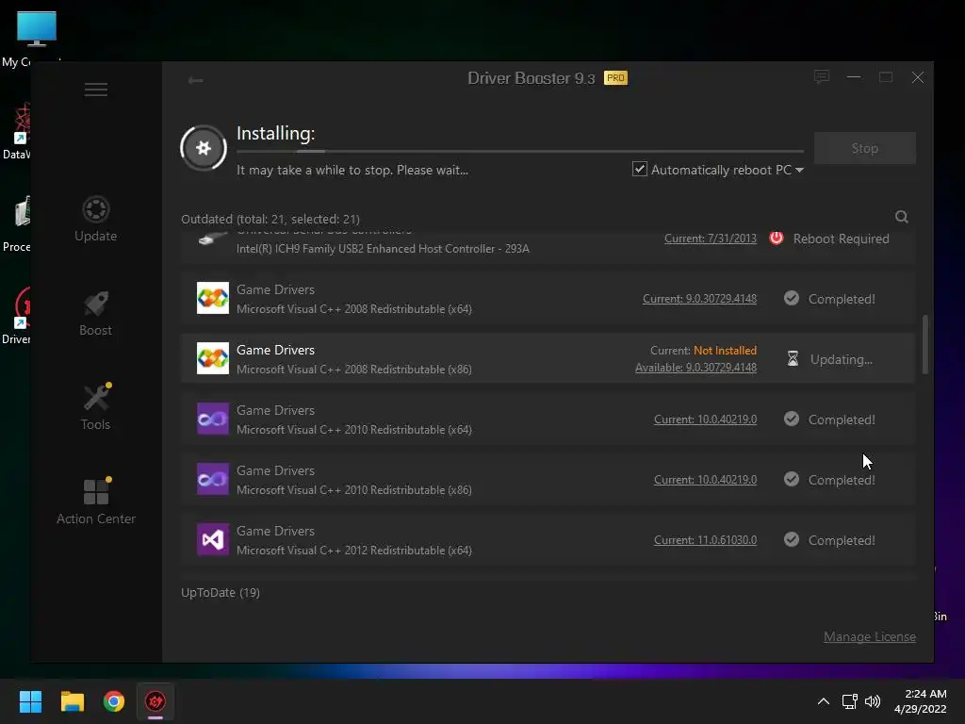The width and height of the screenshot is (965, 724).
Task: Click Current: 11.0.61030.0 version link
Action: pyautogui.click(x=705, y=540)
